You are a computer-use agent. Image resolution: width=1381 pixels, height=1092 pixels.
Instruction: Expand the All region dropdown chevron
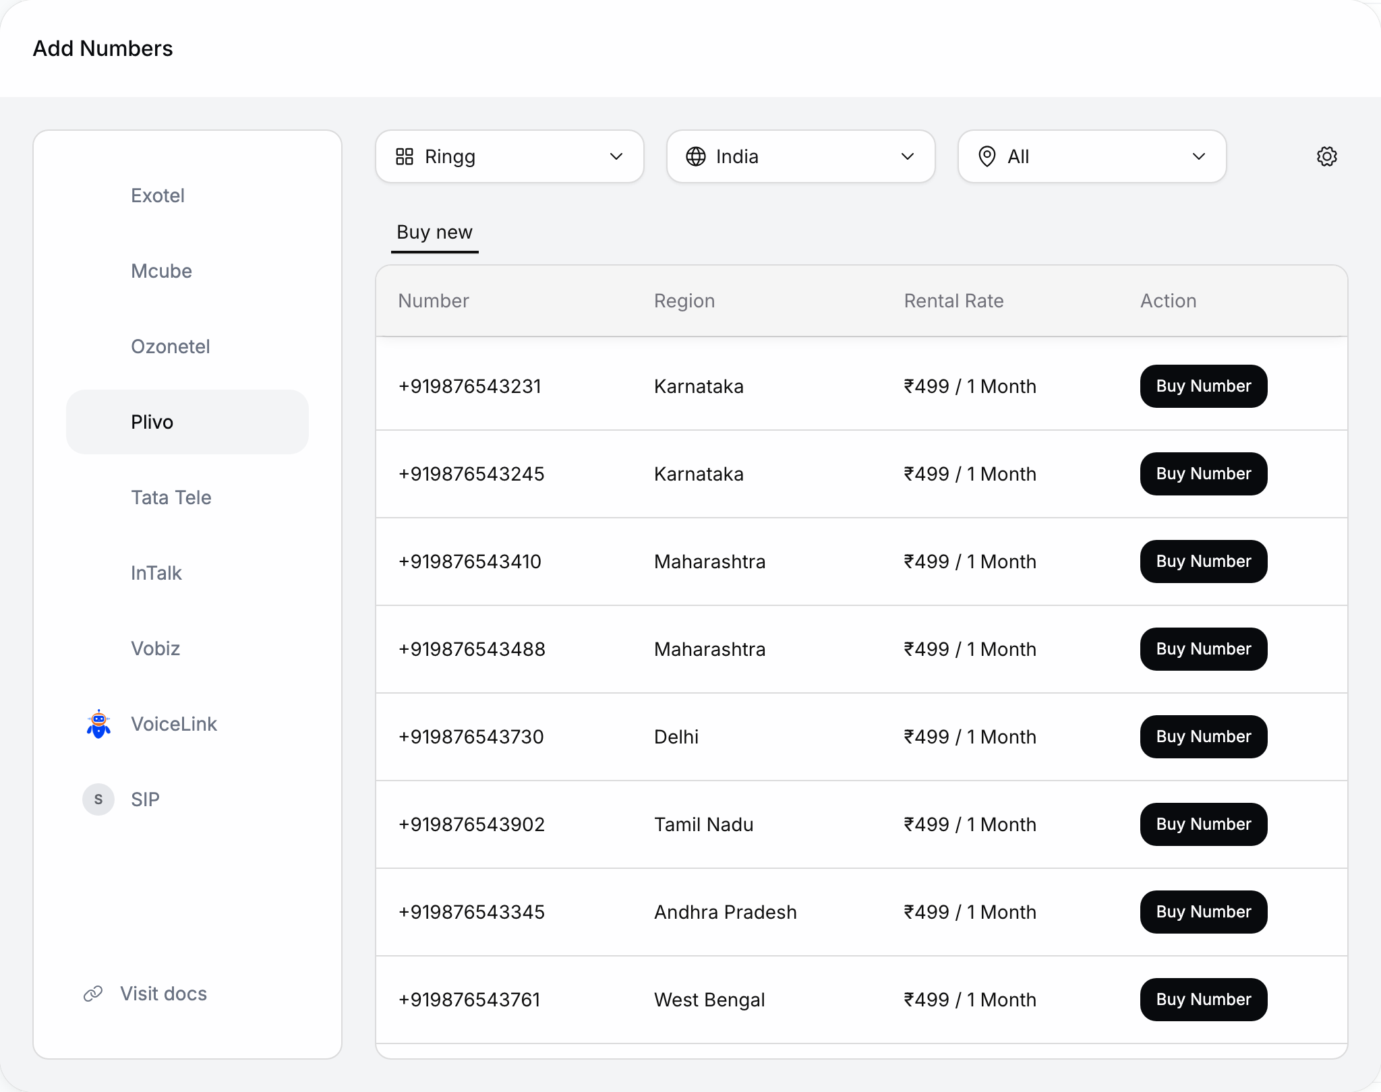click(1199, 156)
